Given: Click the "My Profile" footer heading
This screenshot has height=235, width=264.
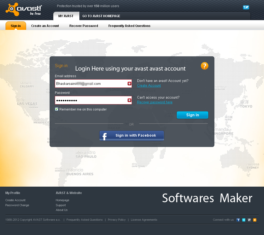Looking at the screenshot, I should [x=13, y=193].
